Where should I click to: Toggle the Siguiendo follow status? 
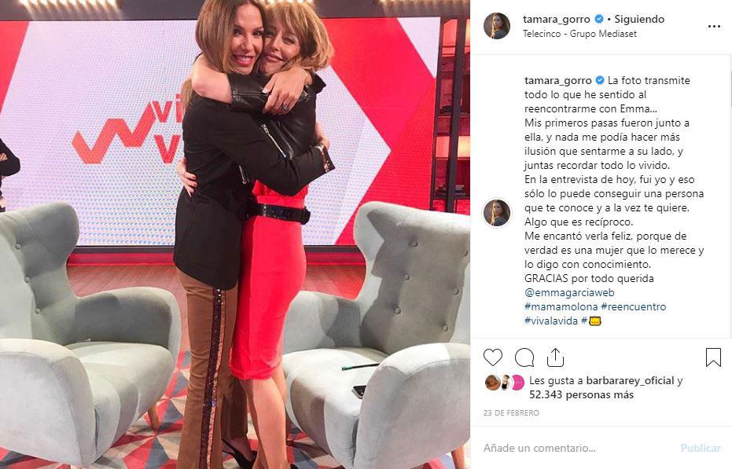point(639,19)
